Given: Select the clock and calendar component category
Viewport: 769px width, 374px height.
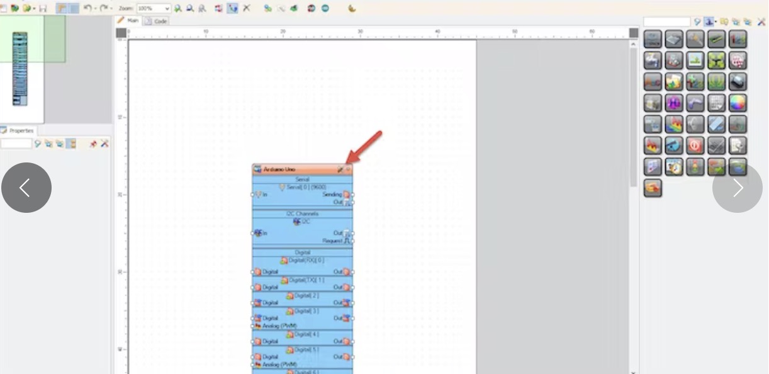Looking at the screenshot, I should pos(674,167).
